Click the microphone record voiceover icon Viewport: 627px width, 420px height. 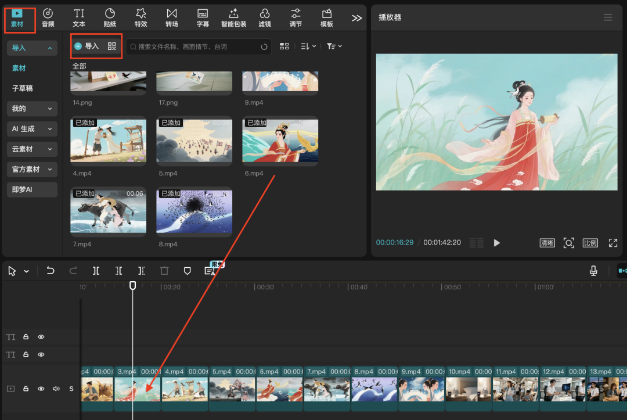pos(593,271)
